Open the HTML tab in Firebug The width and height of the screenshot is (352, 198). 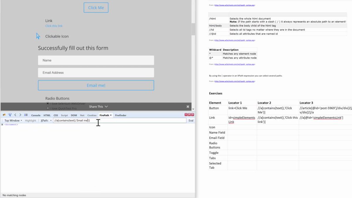47,115
